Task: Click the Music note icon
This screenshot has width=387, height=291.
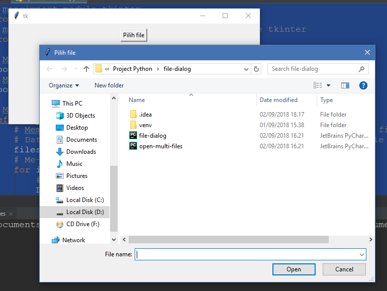Action: click(60, 164)
